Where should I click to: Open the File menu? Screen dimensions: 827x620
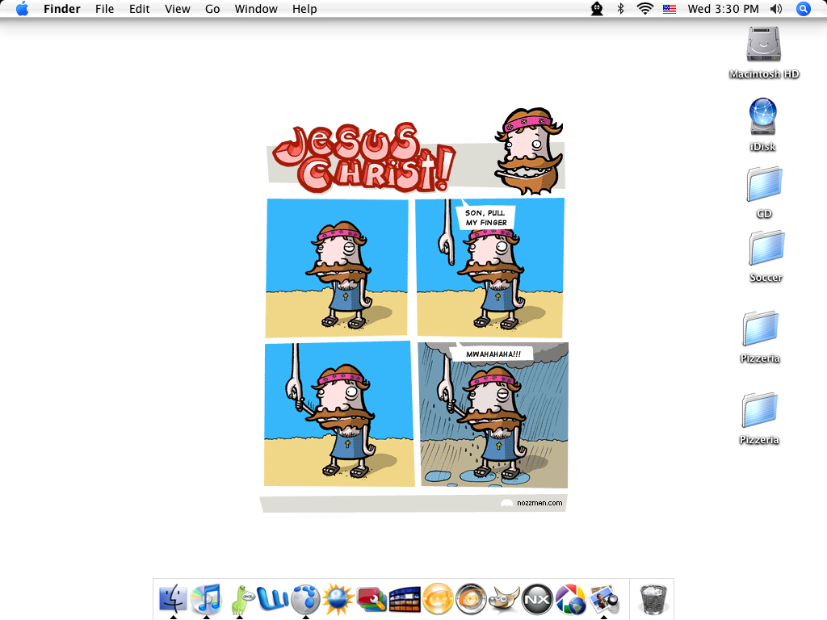click(x=104, y=9)
